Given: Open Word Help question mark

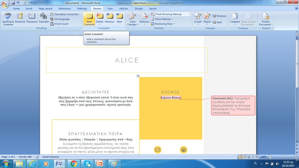Looking at the screenshot, I should [296, 8].
